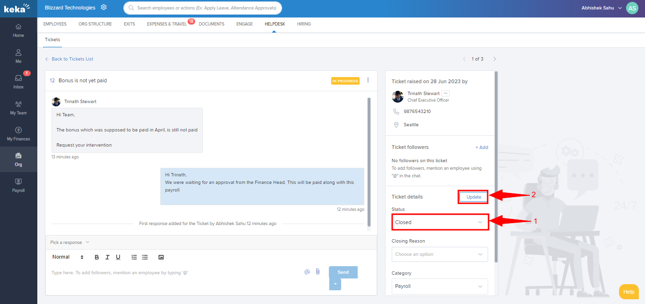Click the employee search input field
The height and width of the screenshot is (304, 645).
pyautogui.click(x=203, y=8)
